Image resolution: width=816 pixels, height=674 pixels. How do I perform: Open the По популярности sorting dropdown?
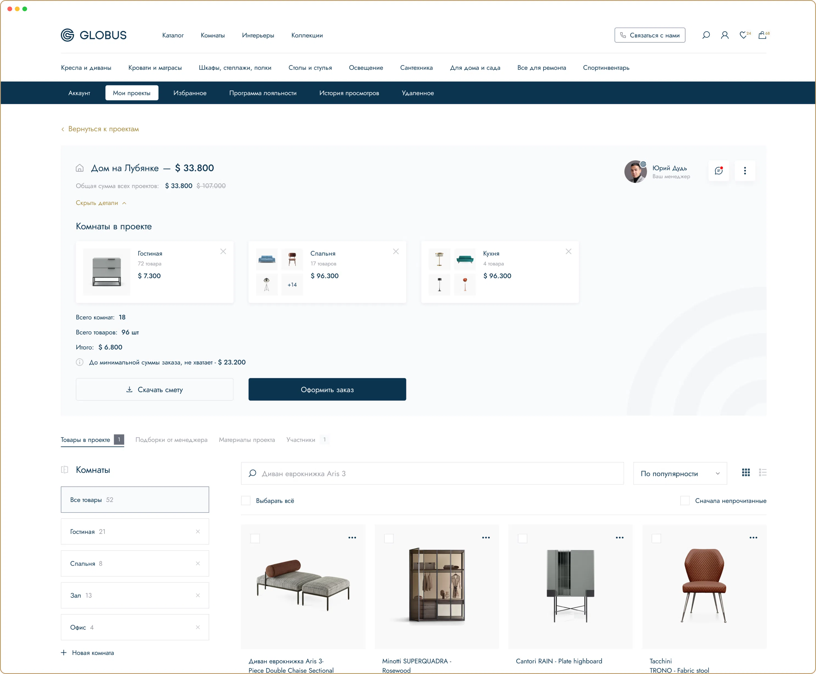point(679,473)
